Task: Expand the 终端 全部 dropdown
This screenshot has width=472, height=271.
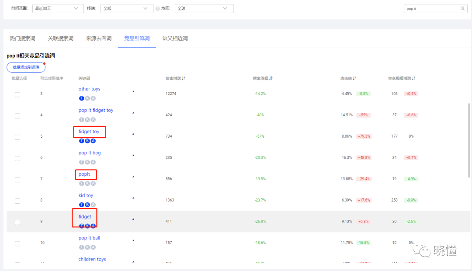Action: (126, 9)
